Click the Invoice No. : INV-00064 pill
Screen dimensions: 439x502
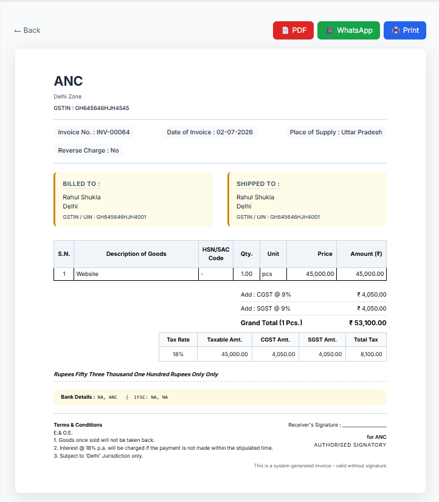94,132
